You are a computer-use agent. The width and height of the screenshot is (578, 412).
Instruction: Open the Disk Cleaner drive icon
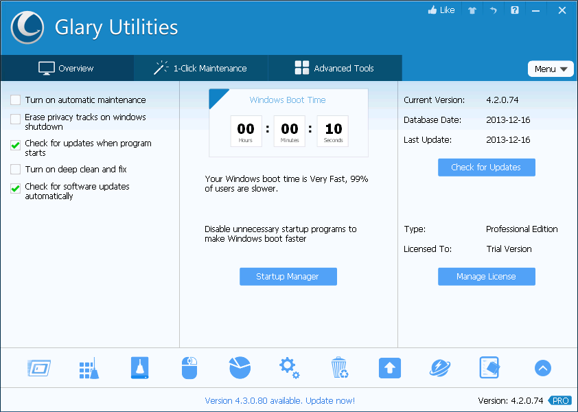tap(139, 368)
